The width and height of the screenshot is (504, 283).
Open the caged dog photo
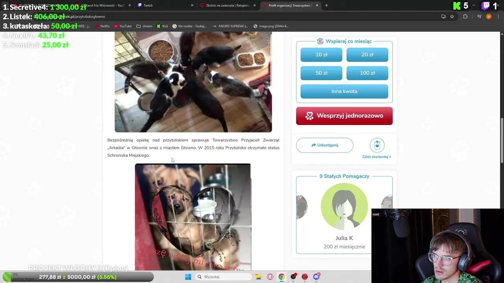tap(193, 217)
